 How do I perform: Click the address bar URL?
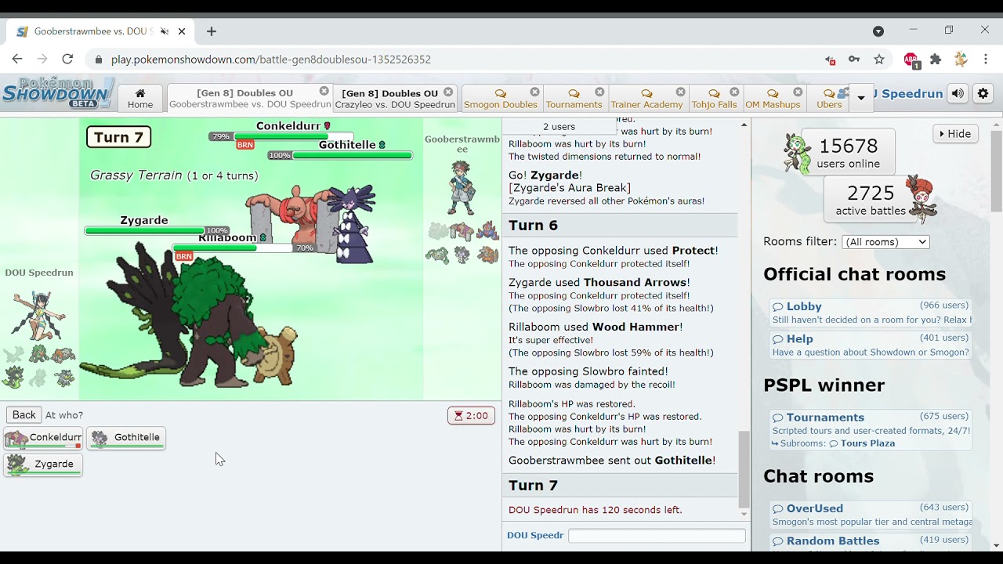point(271,60)
